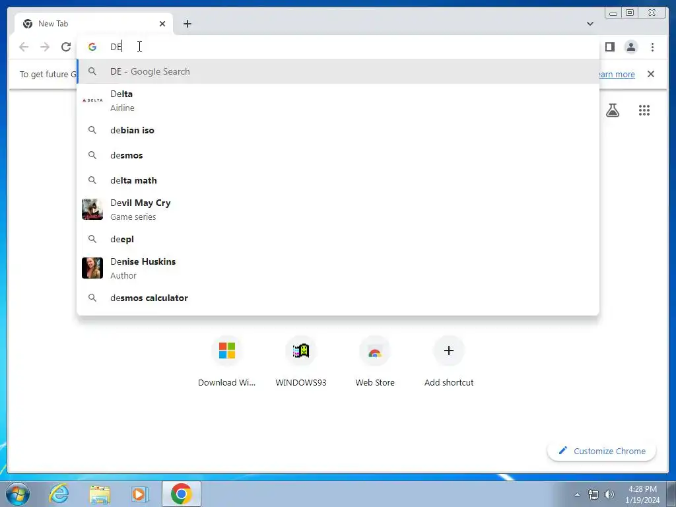Click the Google G icon in address bar

pyautogui.click(x=92, y=47)
